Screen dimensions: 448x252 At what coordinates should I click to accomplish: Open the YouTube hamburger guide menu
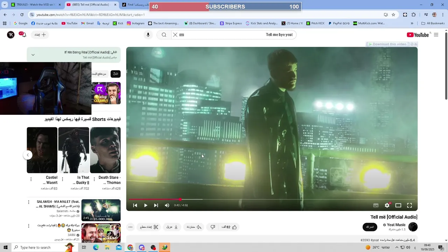click(x=436, y=35)
